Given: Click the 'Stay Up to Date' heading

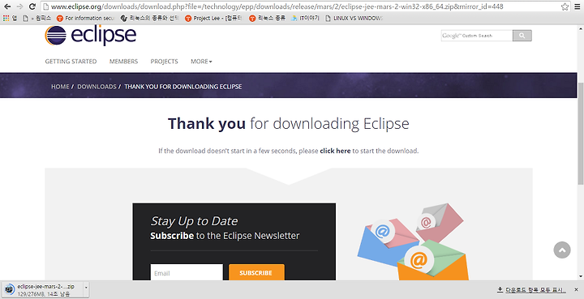Looking at the screenshot, I should click(194, 221).
